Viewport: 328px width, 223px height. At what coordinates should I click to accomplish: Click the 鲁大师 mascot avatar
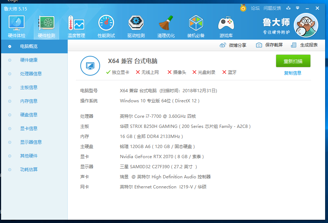306,25
